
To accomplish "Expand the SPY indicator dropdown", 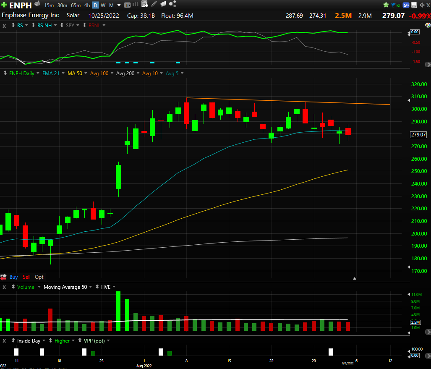I will point(78,25).
